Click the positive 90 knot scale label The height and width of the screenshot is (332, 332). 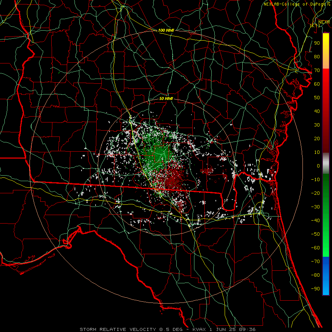point(317,43)
